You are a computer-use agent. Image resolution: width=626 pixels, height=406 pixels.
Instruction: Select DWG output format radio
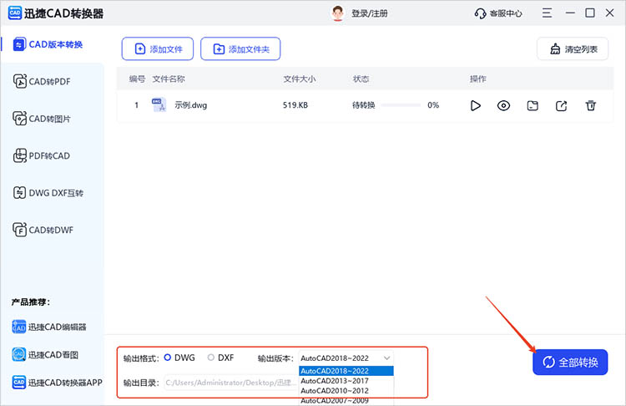click(168, 358)
